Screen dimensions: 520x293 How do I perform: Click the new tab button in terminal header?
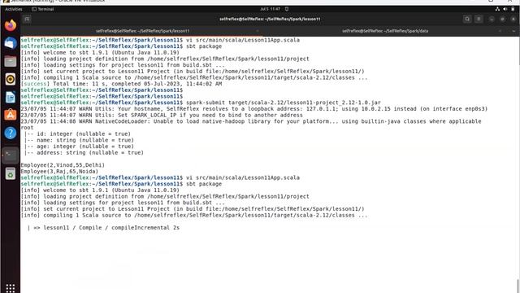(27, 19)
